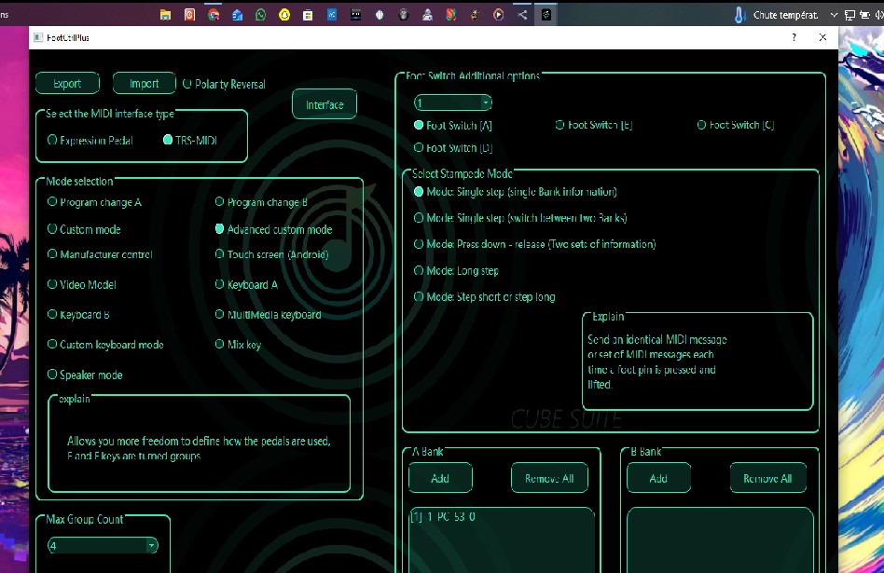Show hidden tray icons chevron
Screen dimensions: 884x573
(834, 15)
